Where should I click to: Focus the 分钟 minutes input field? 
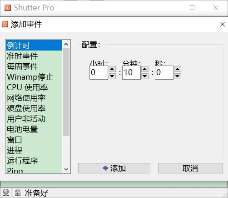coord(131,72)
